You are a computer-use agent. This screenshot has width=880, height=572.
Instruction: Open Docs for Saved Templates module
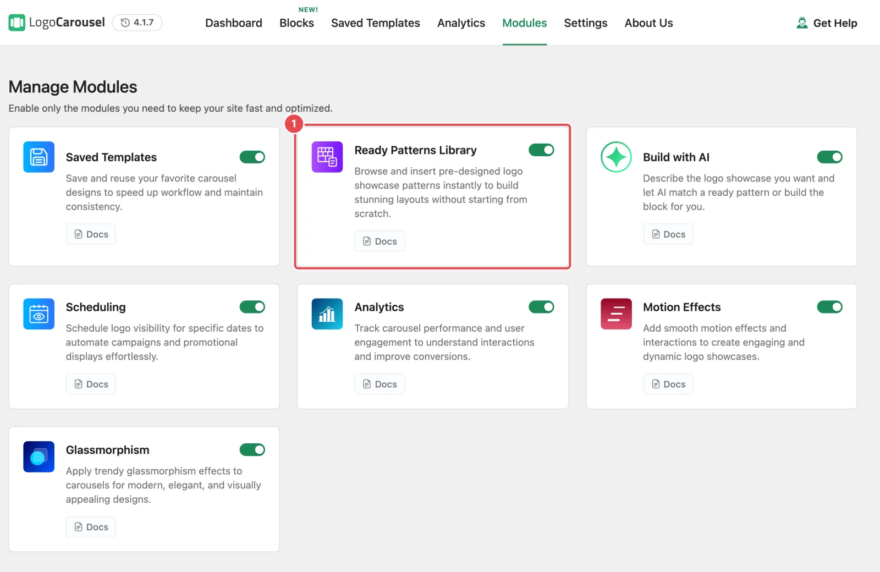91,234
